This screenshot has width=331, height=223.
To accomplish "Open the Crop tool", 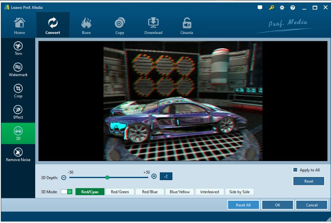I will coord(18,91).
